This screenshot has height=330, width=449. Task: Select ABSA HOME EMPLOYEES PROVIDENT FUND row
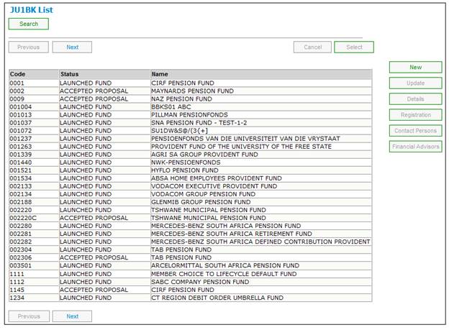[x=191, y=178]
